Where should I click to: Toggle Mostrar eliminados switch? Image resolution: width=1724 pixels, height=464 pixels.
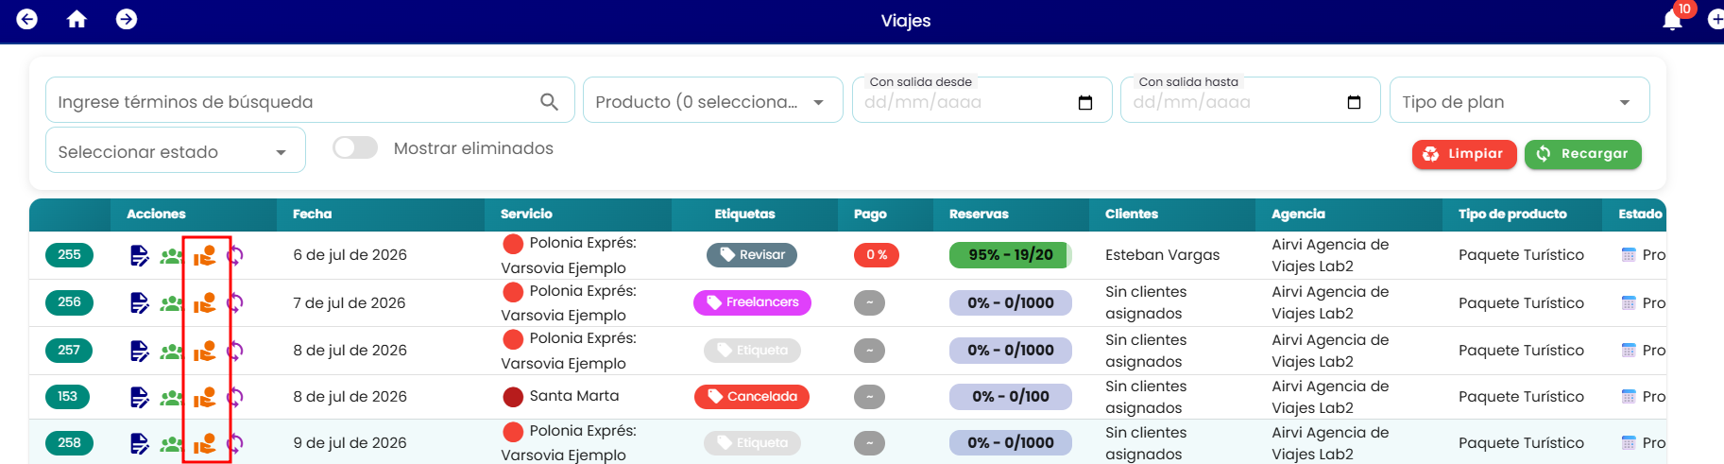click(x=355, y=148)
